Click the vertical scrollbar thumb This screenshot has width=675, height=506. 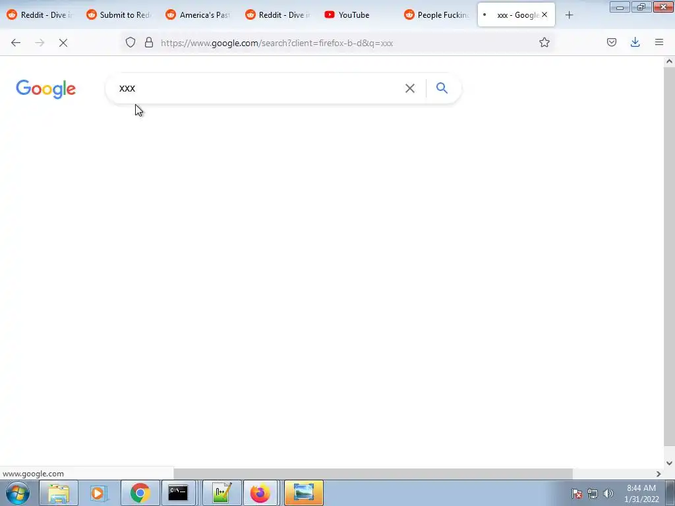[669, 256]
